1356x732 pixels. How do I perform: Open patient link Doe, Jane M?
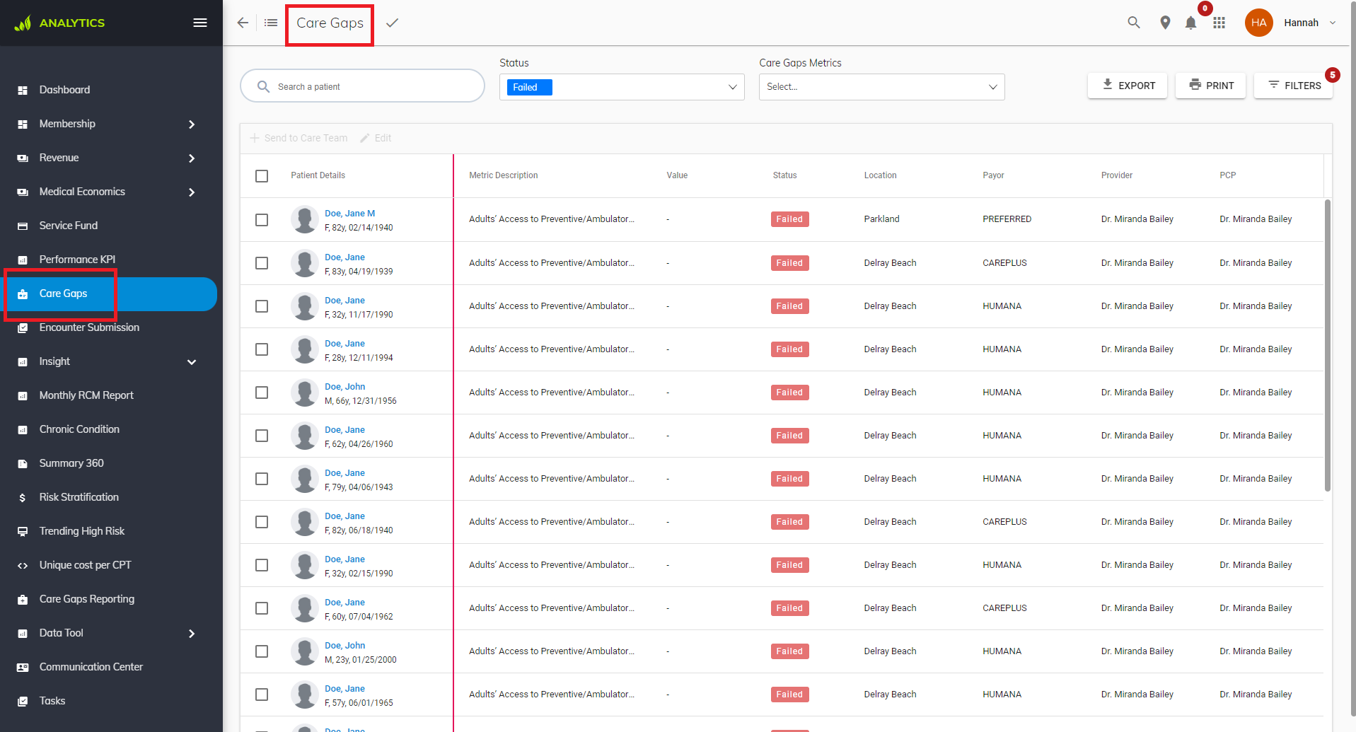pos(349,213)
